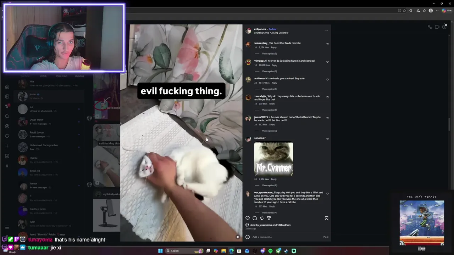Open the Dylan meyn conversation row
Screen dimensions: 454x255
pos(49,121)
